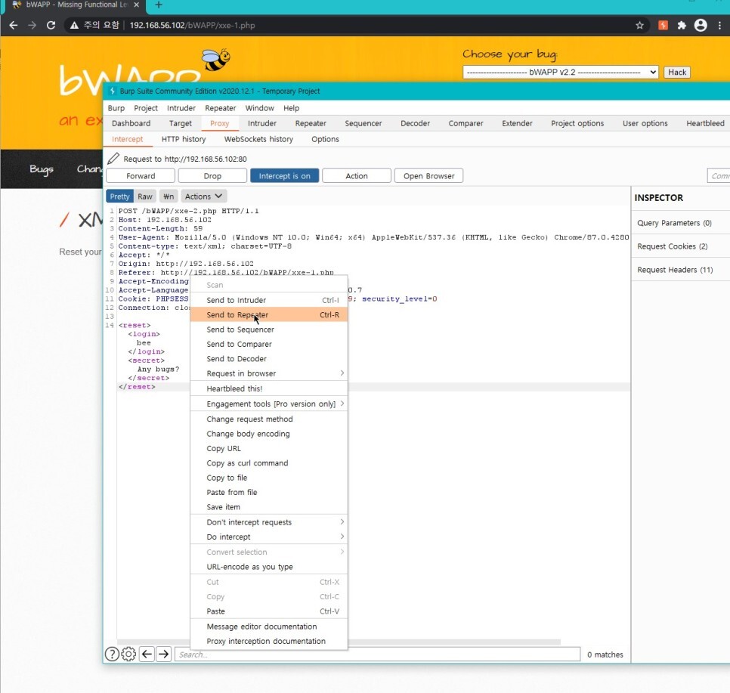Expand Request in browser submenu

tap(269, 373)
